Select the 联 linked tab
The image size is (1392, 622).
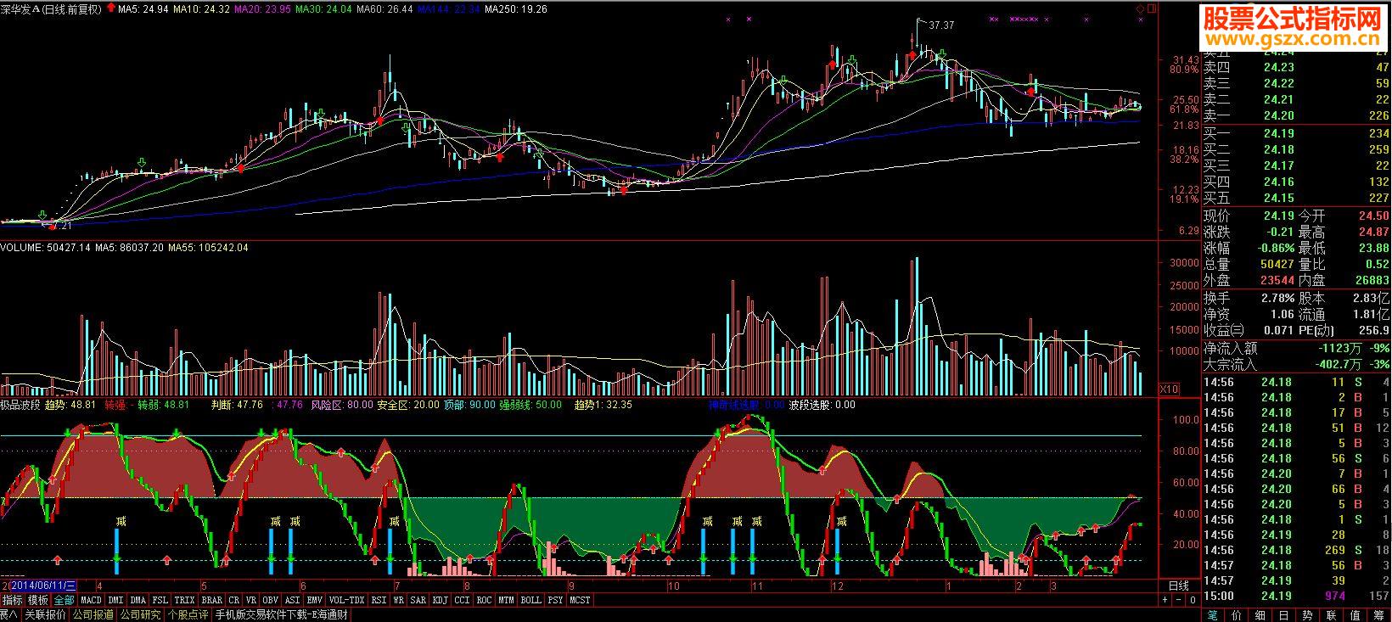1332,615
